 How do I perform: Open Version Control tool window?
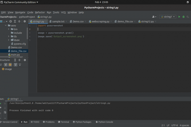[x=9, y=122]
